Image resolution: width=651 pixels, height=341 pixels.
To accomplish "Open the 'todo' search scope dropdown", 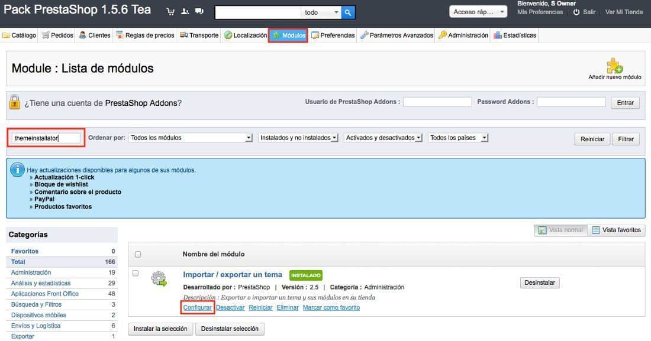I will coord(321,12).
